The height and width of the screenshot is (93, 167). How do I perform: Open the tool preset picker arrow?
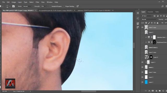pyautogui.click(x=3, y=6)
